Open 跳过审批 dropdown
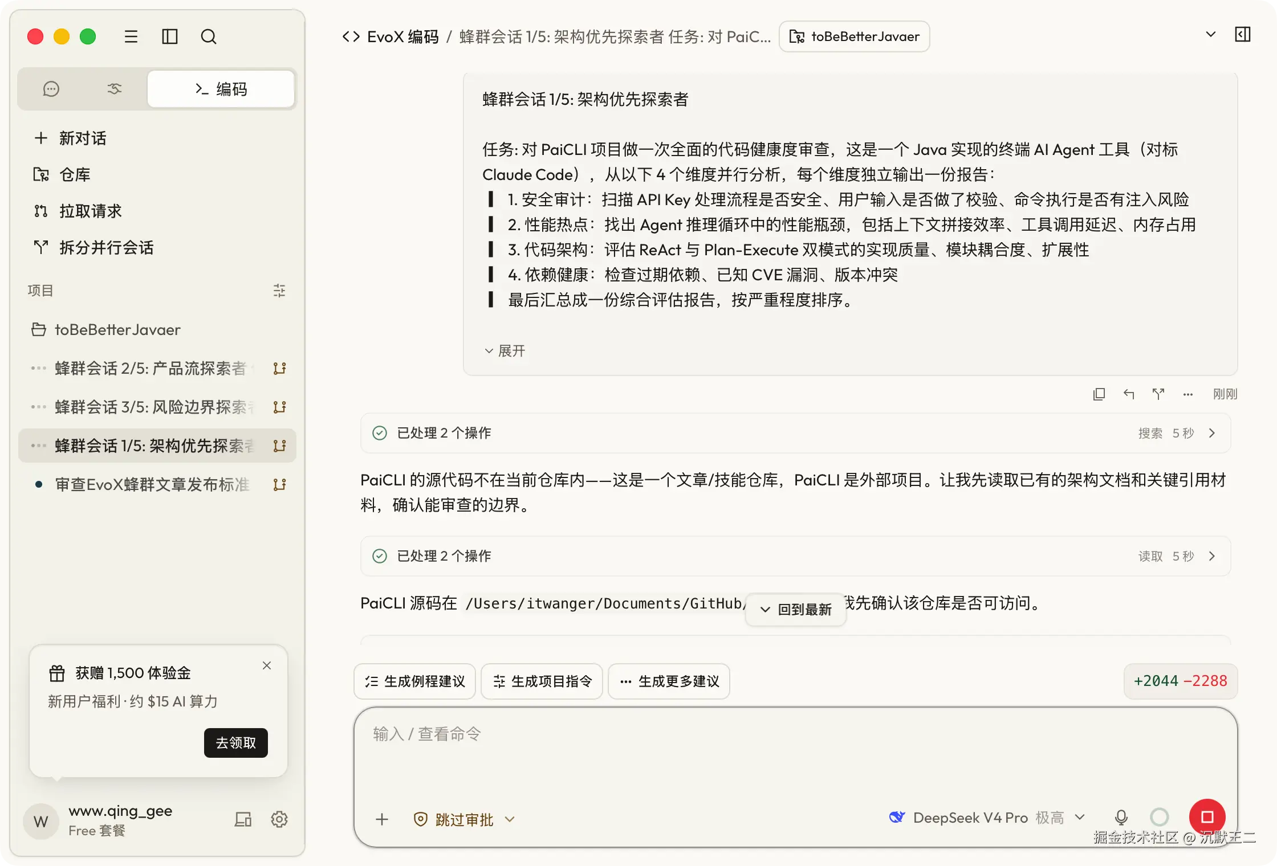 pyautogui.click(x=464, y=819)
